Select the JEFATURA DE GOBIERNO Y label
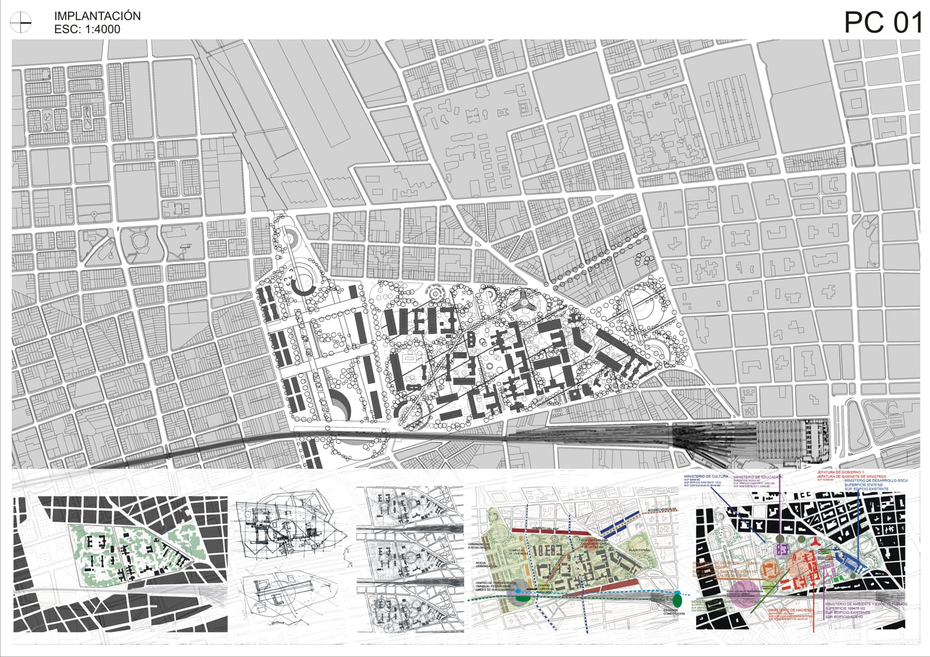This screenshot has width=930, height=657. tap(840, 473)
